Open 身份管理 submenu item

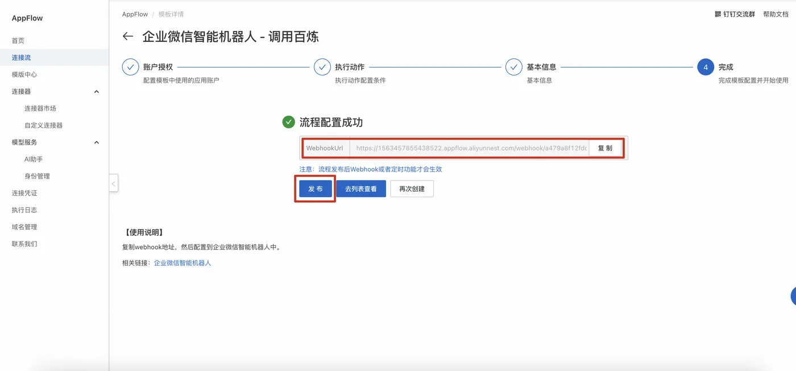(37, 176)
